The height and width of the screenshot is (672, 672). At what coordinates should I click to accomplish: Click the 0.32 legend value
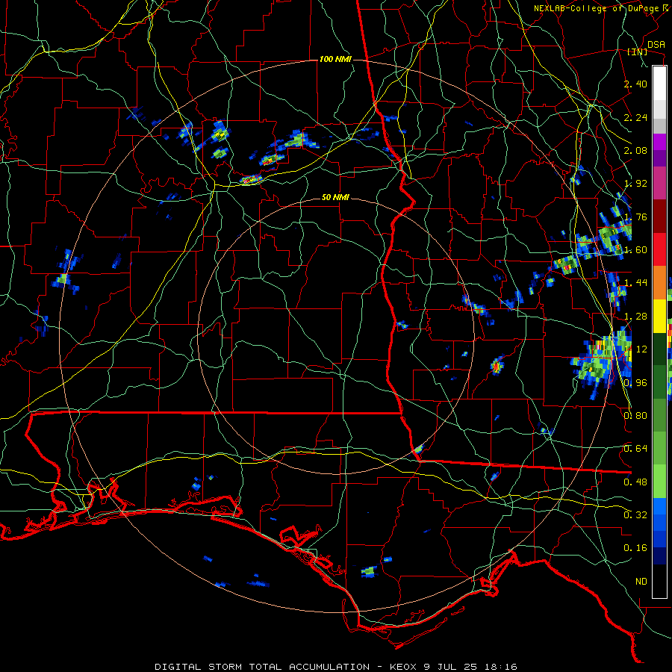pyautogui.click(x=635, y=515)
